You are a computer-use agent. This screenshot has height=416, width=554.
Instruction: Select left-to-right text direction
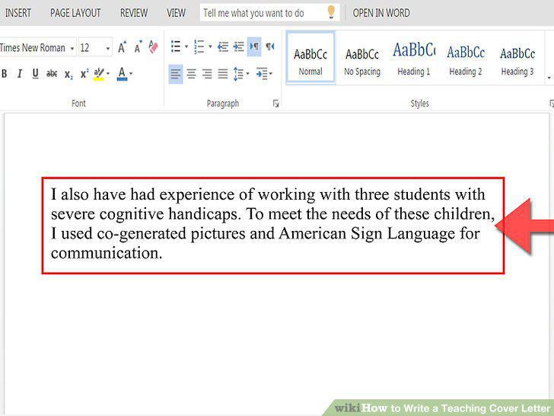click(254, 46)
